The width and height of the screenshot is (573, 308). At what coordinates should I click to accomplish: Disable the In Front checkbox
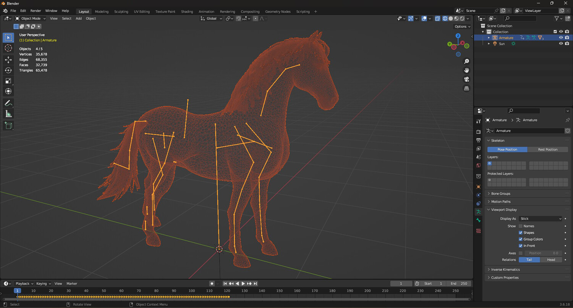coord(521,245)
